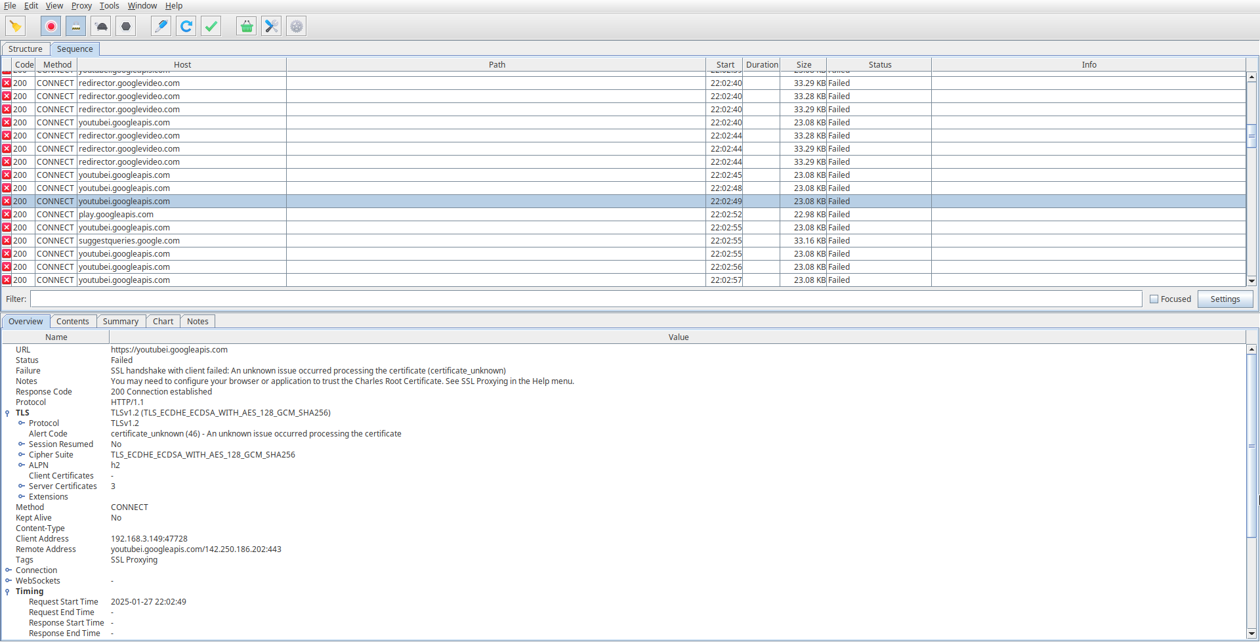1260x642 pixels.
Task: Click the Info column header
Action: [x=1089, y=65]
